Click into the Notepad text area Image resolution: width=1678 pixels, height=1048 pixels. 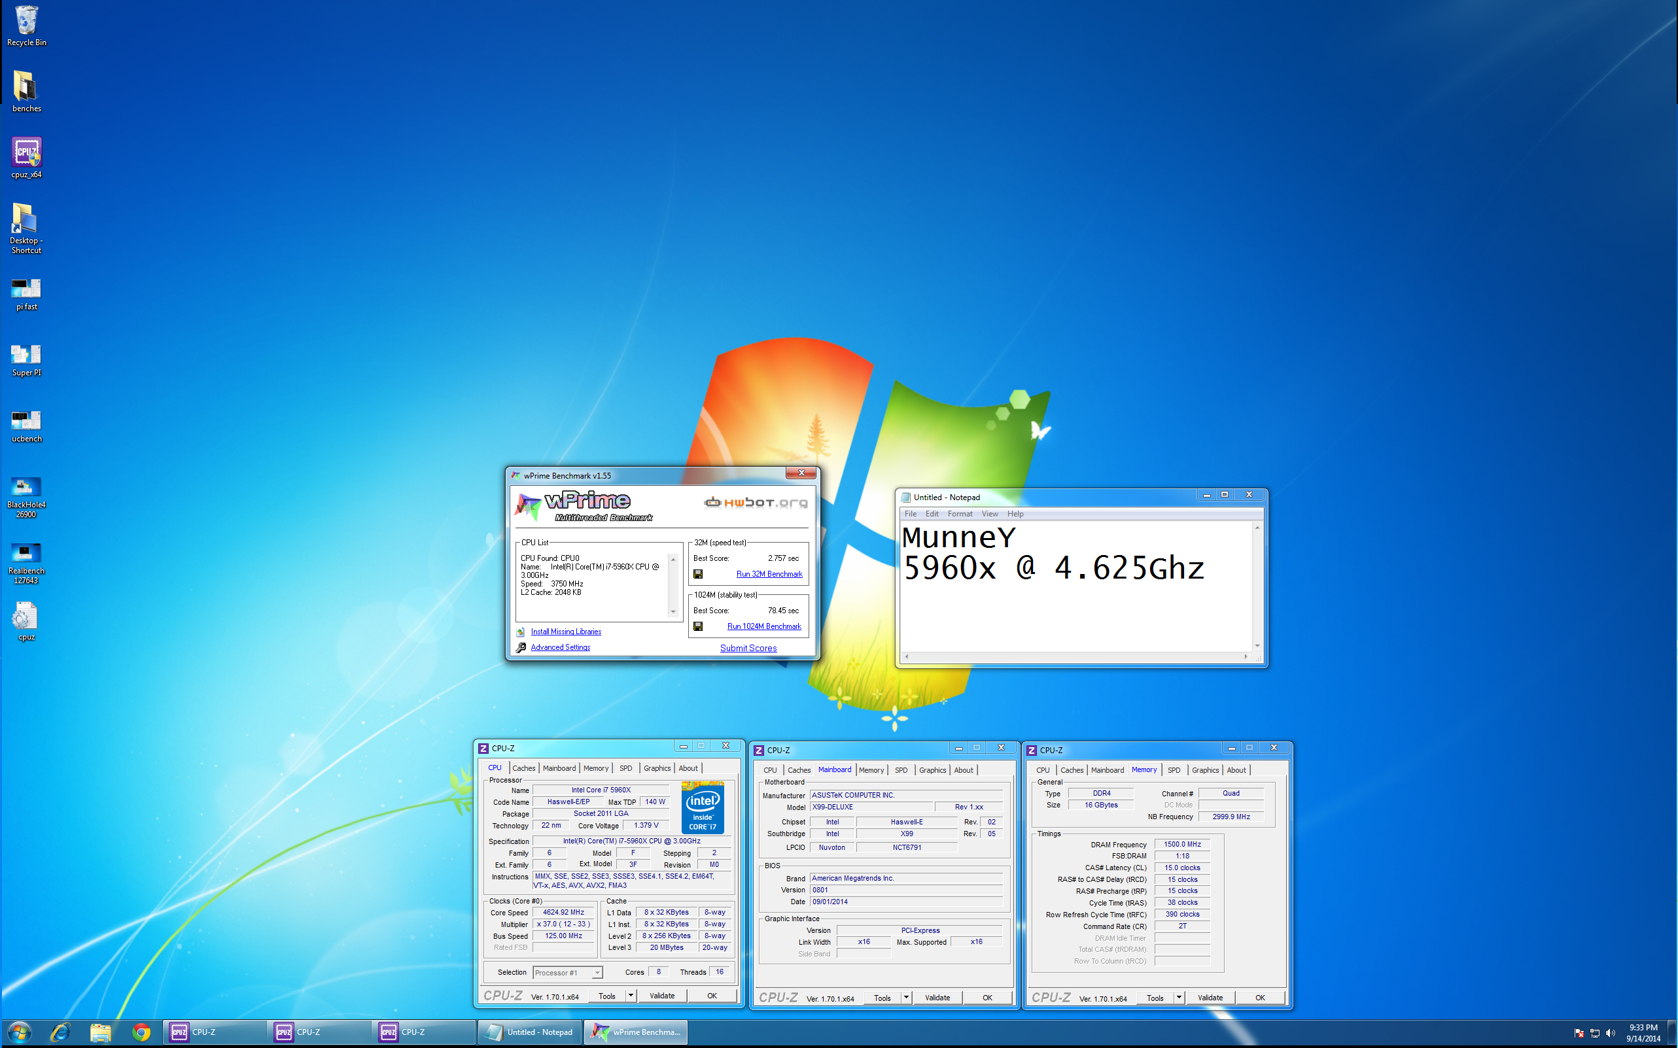(x=1076, y=586)
